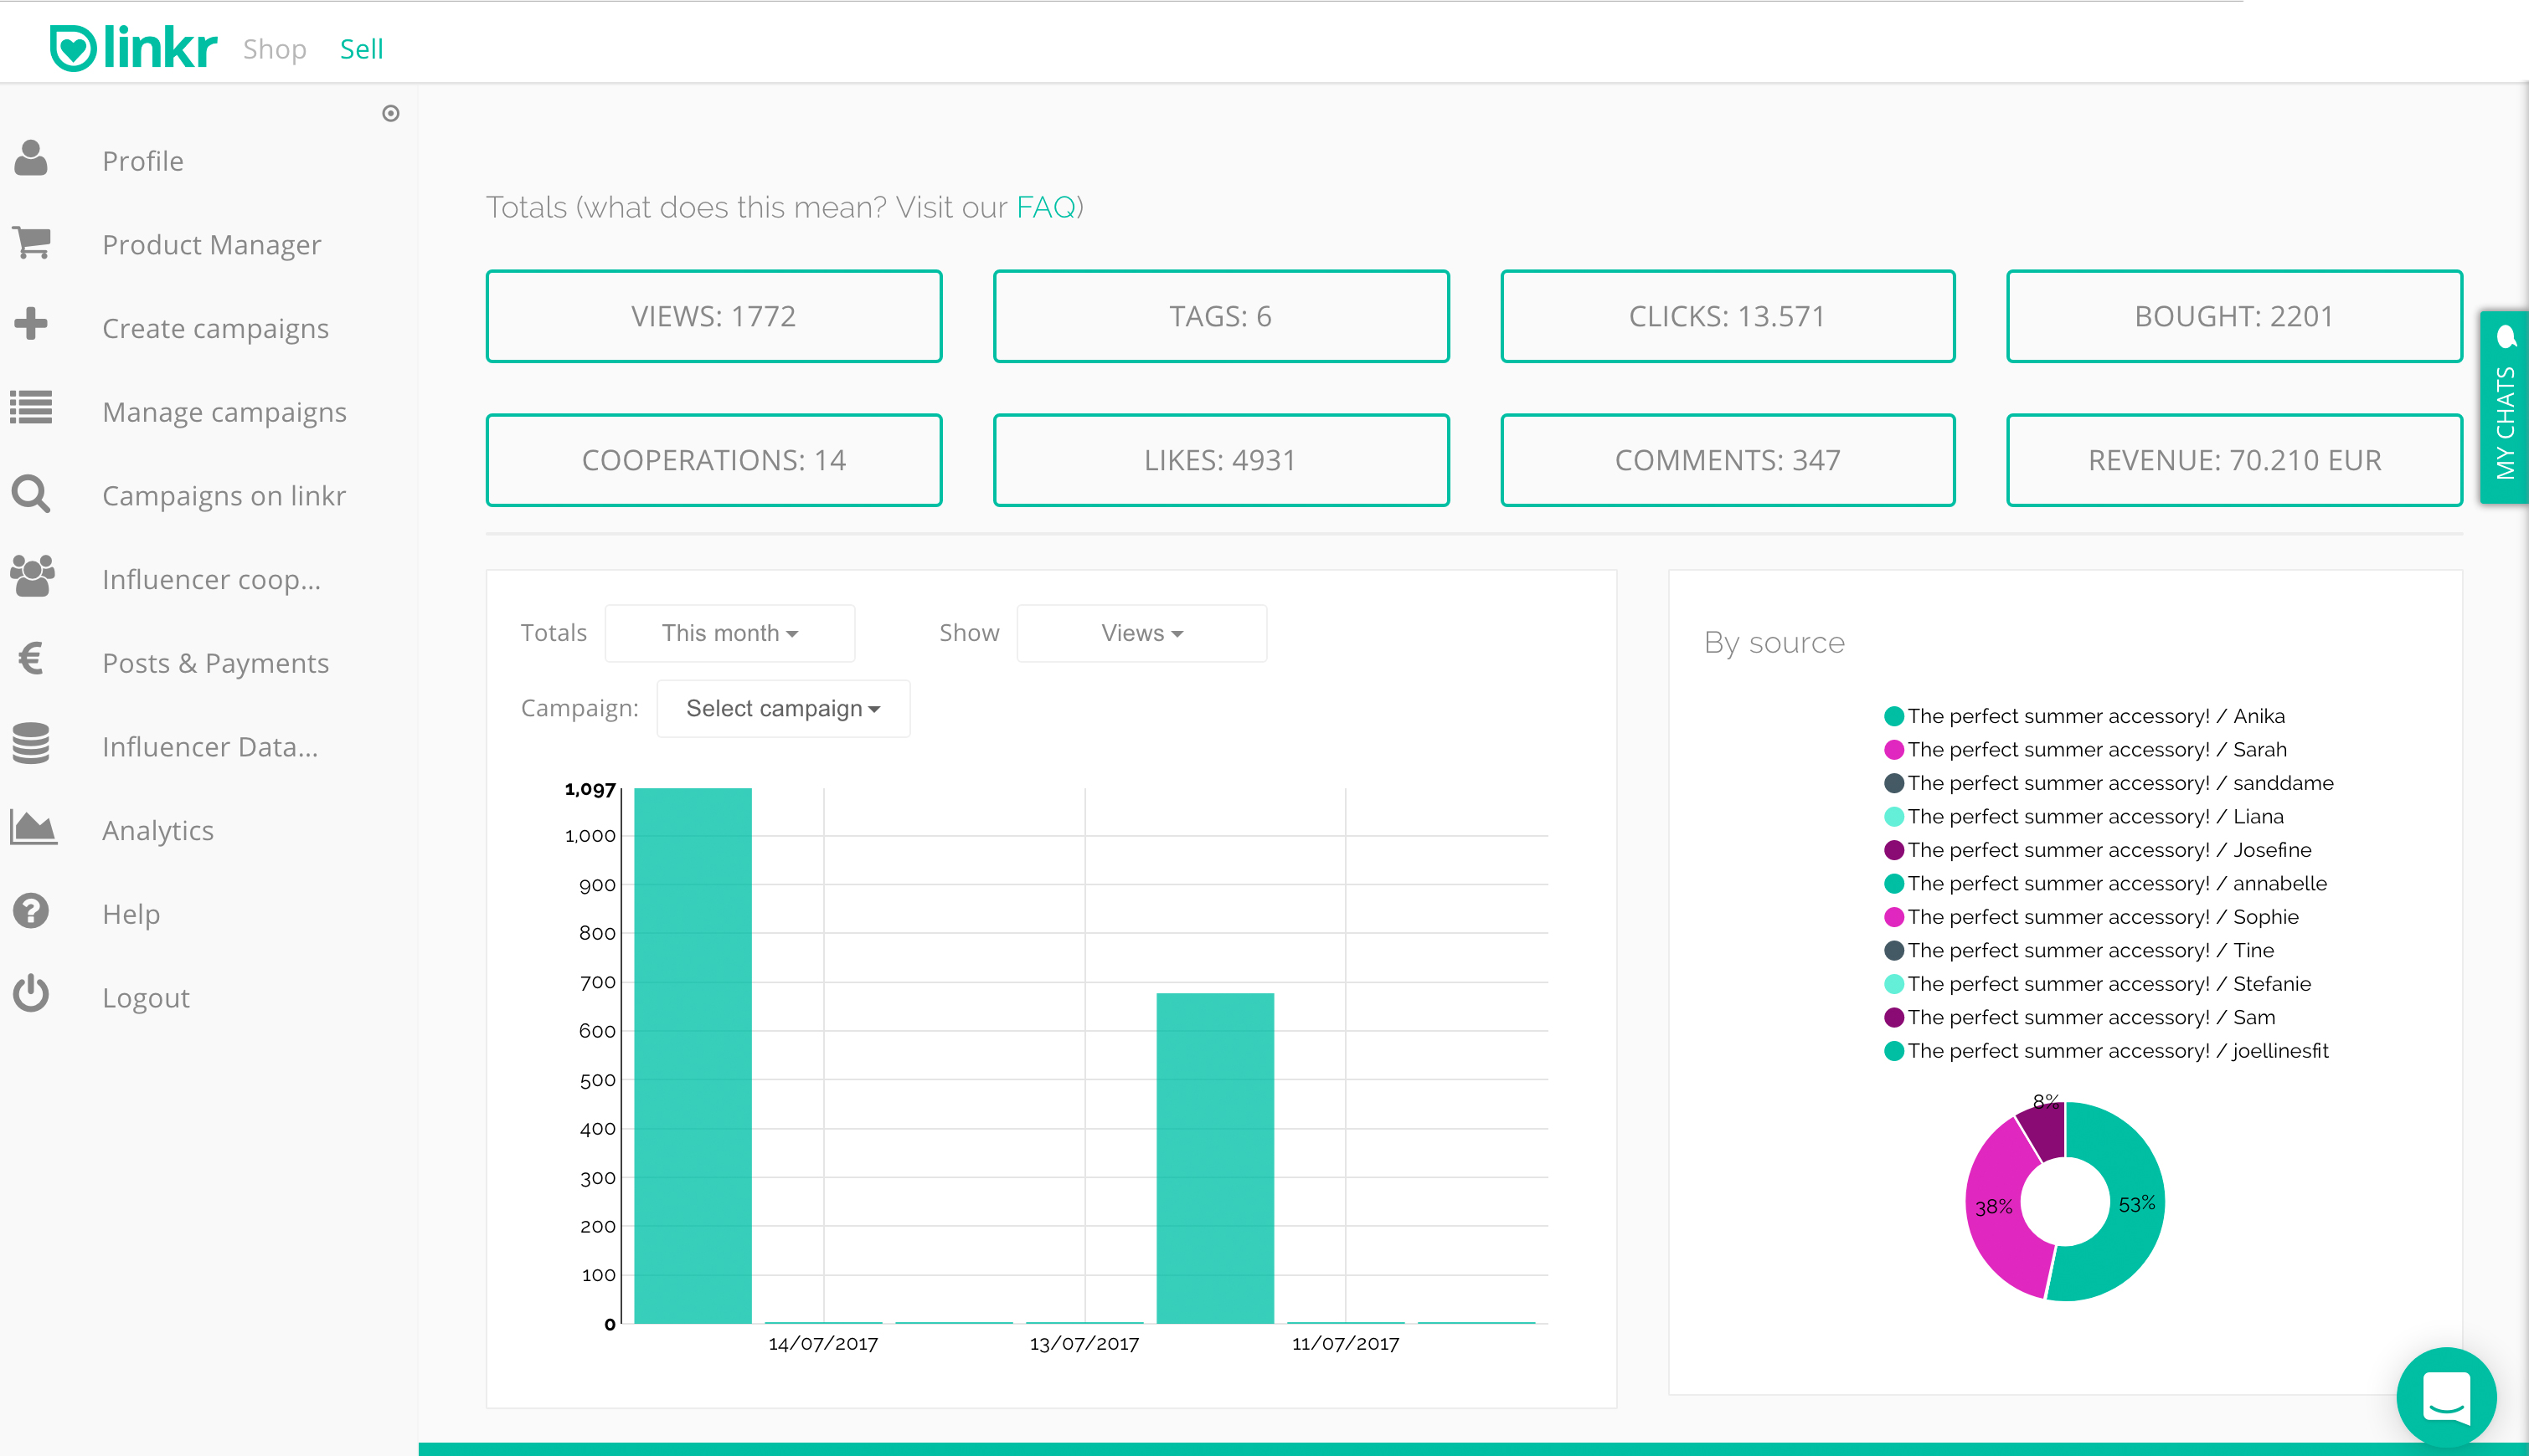Open the Select campaign dropdown
The height and width of the screenshot is (1456, 2529).
(x=783, y=708)
